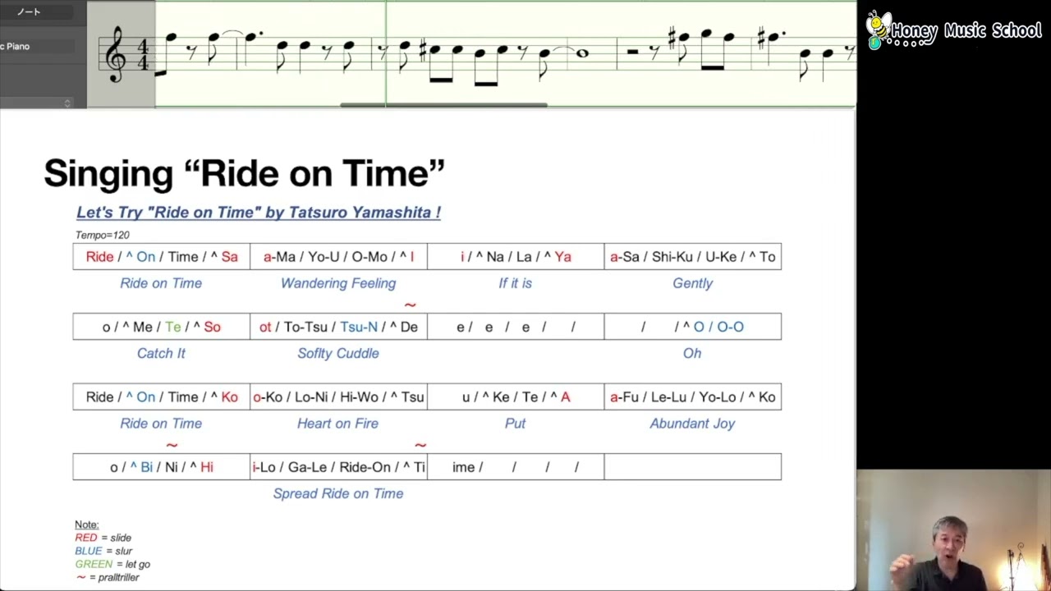Select the cell '/ / ^ O / O-O'
The height and width of the screenshot is (591, 1051).
[x=692, y=327]
